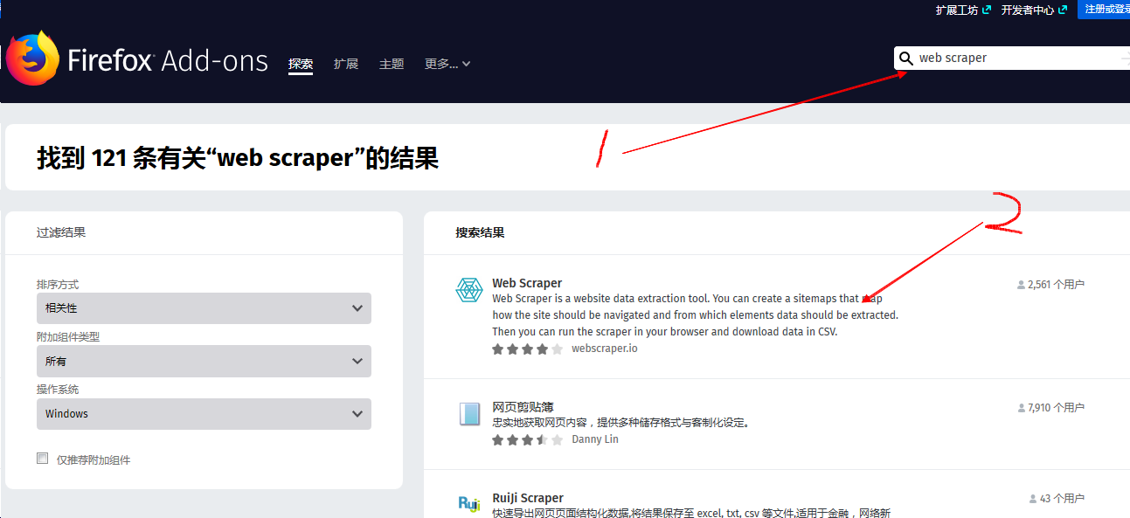This screenshot has height=518, width=1130.
Task: Click the Firefox Add-ons wordmark
Action: 168,60
